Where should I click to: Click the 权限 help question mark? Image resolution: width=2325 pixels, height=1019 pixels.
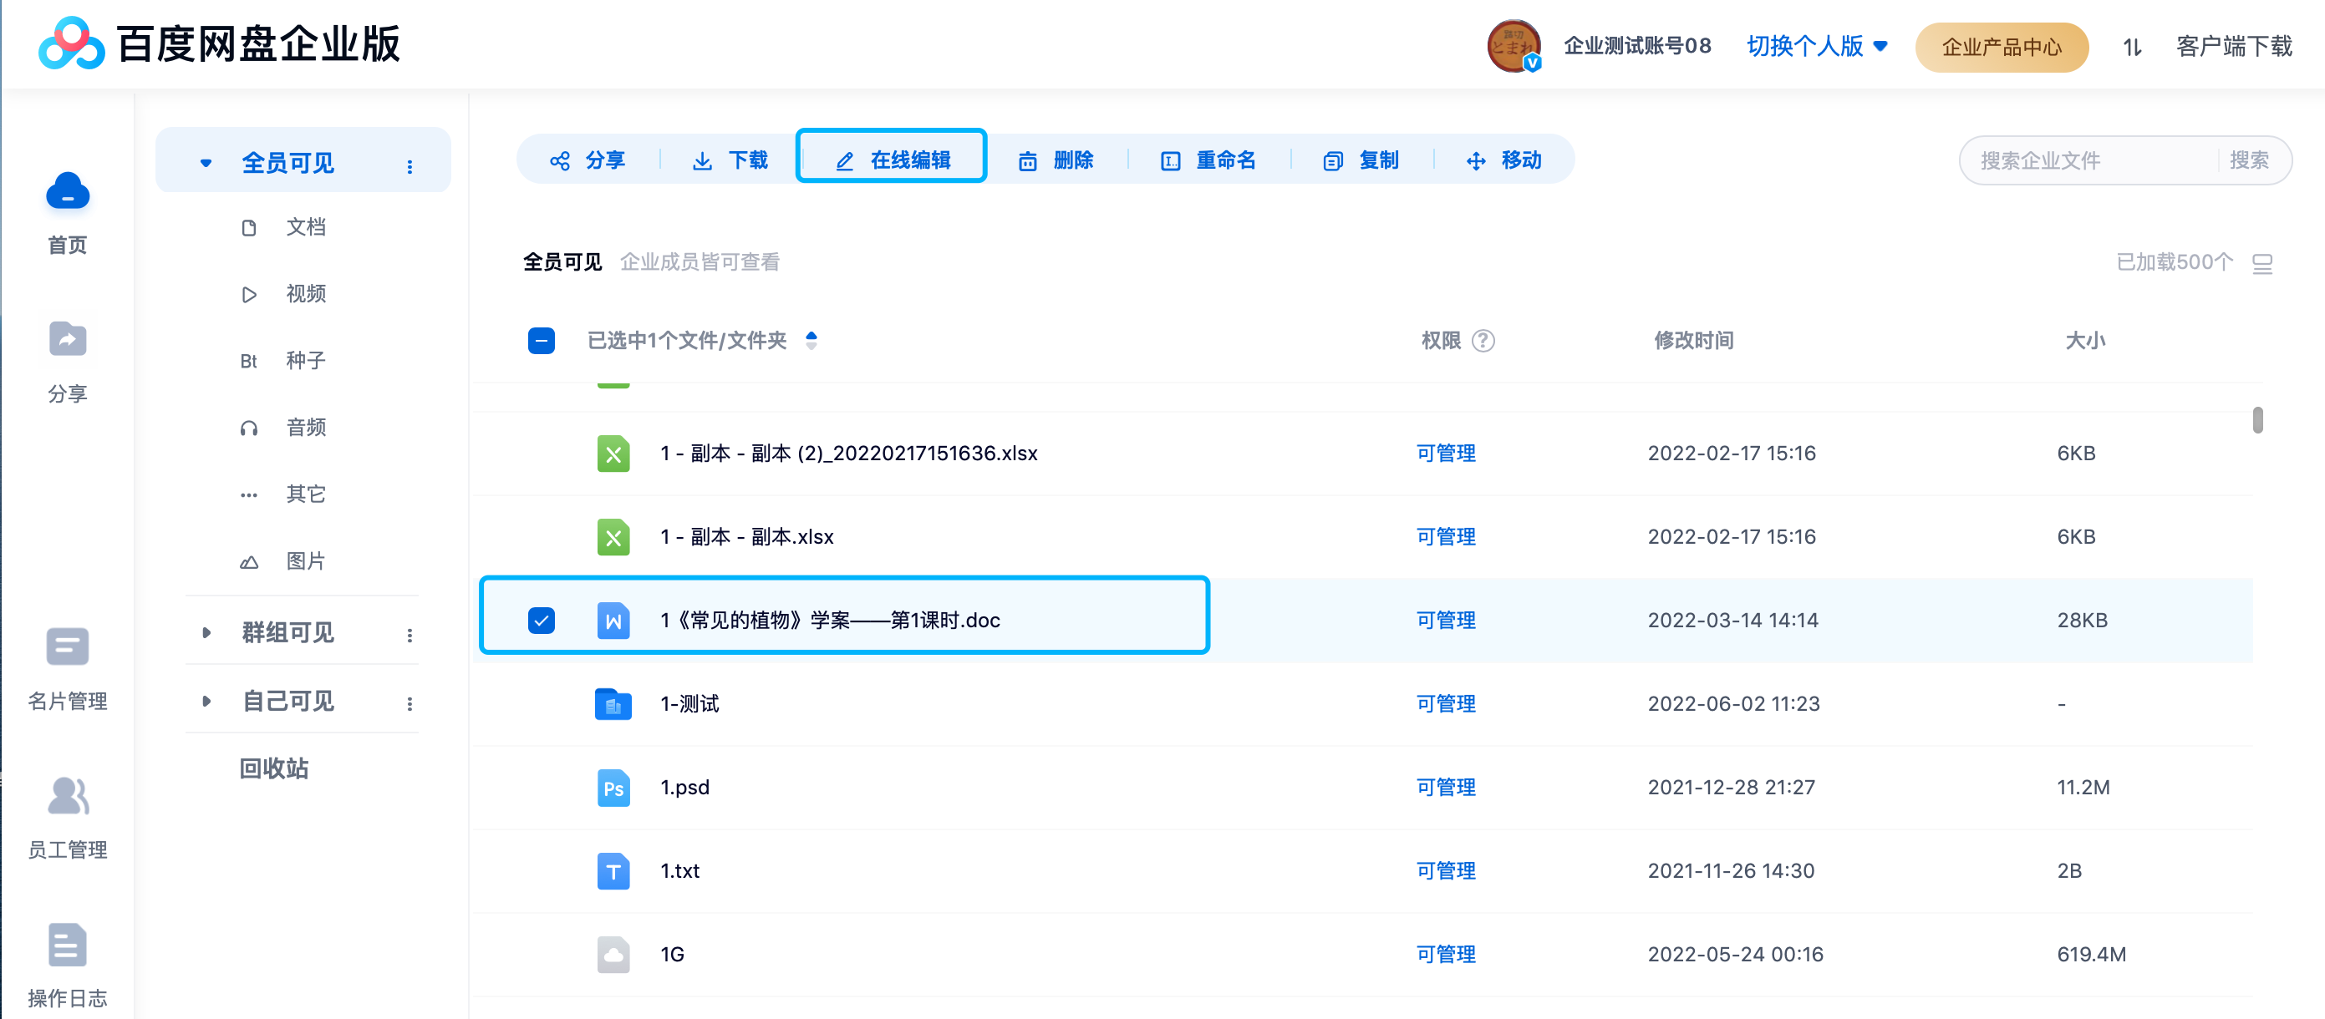(1483, 341)
